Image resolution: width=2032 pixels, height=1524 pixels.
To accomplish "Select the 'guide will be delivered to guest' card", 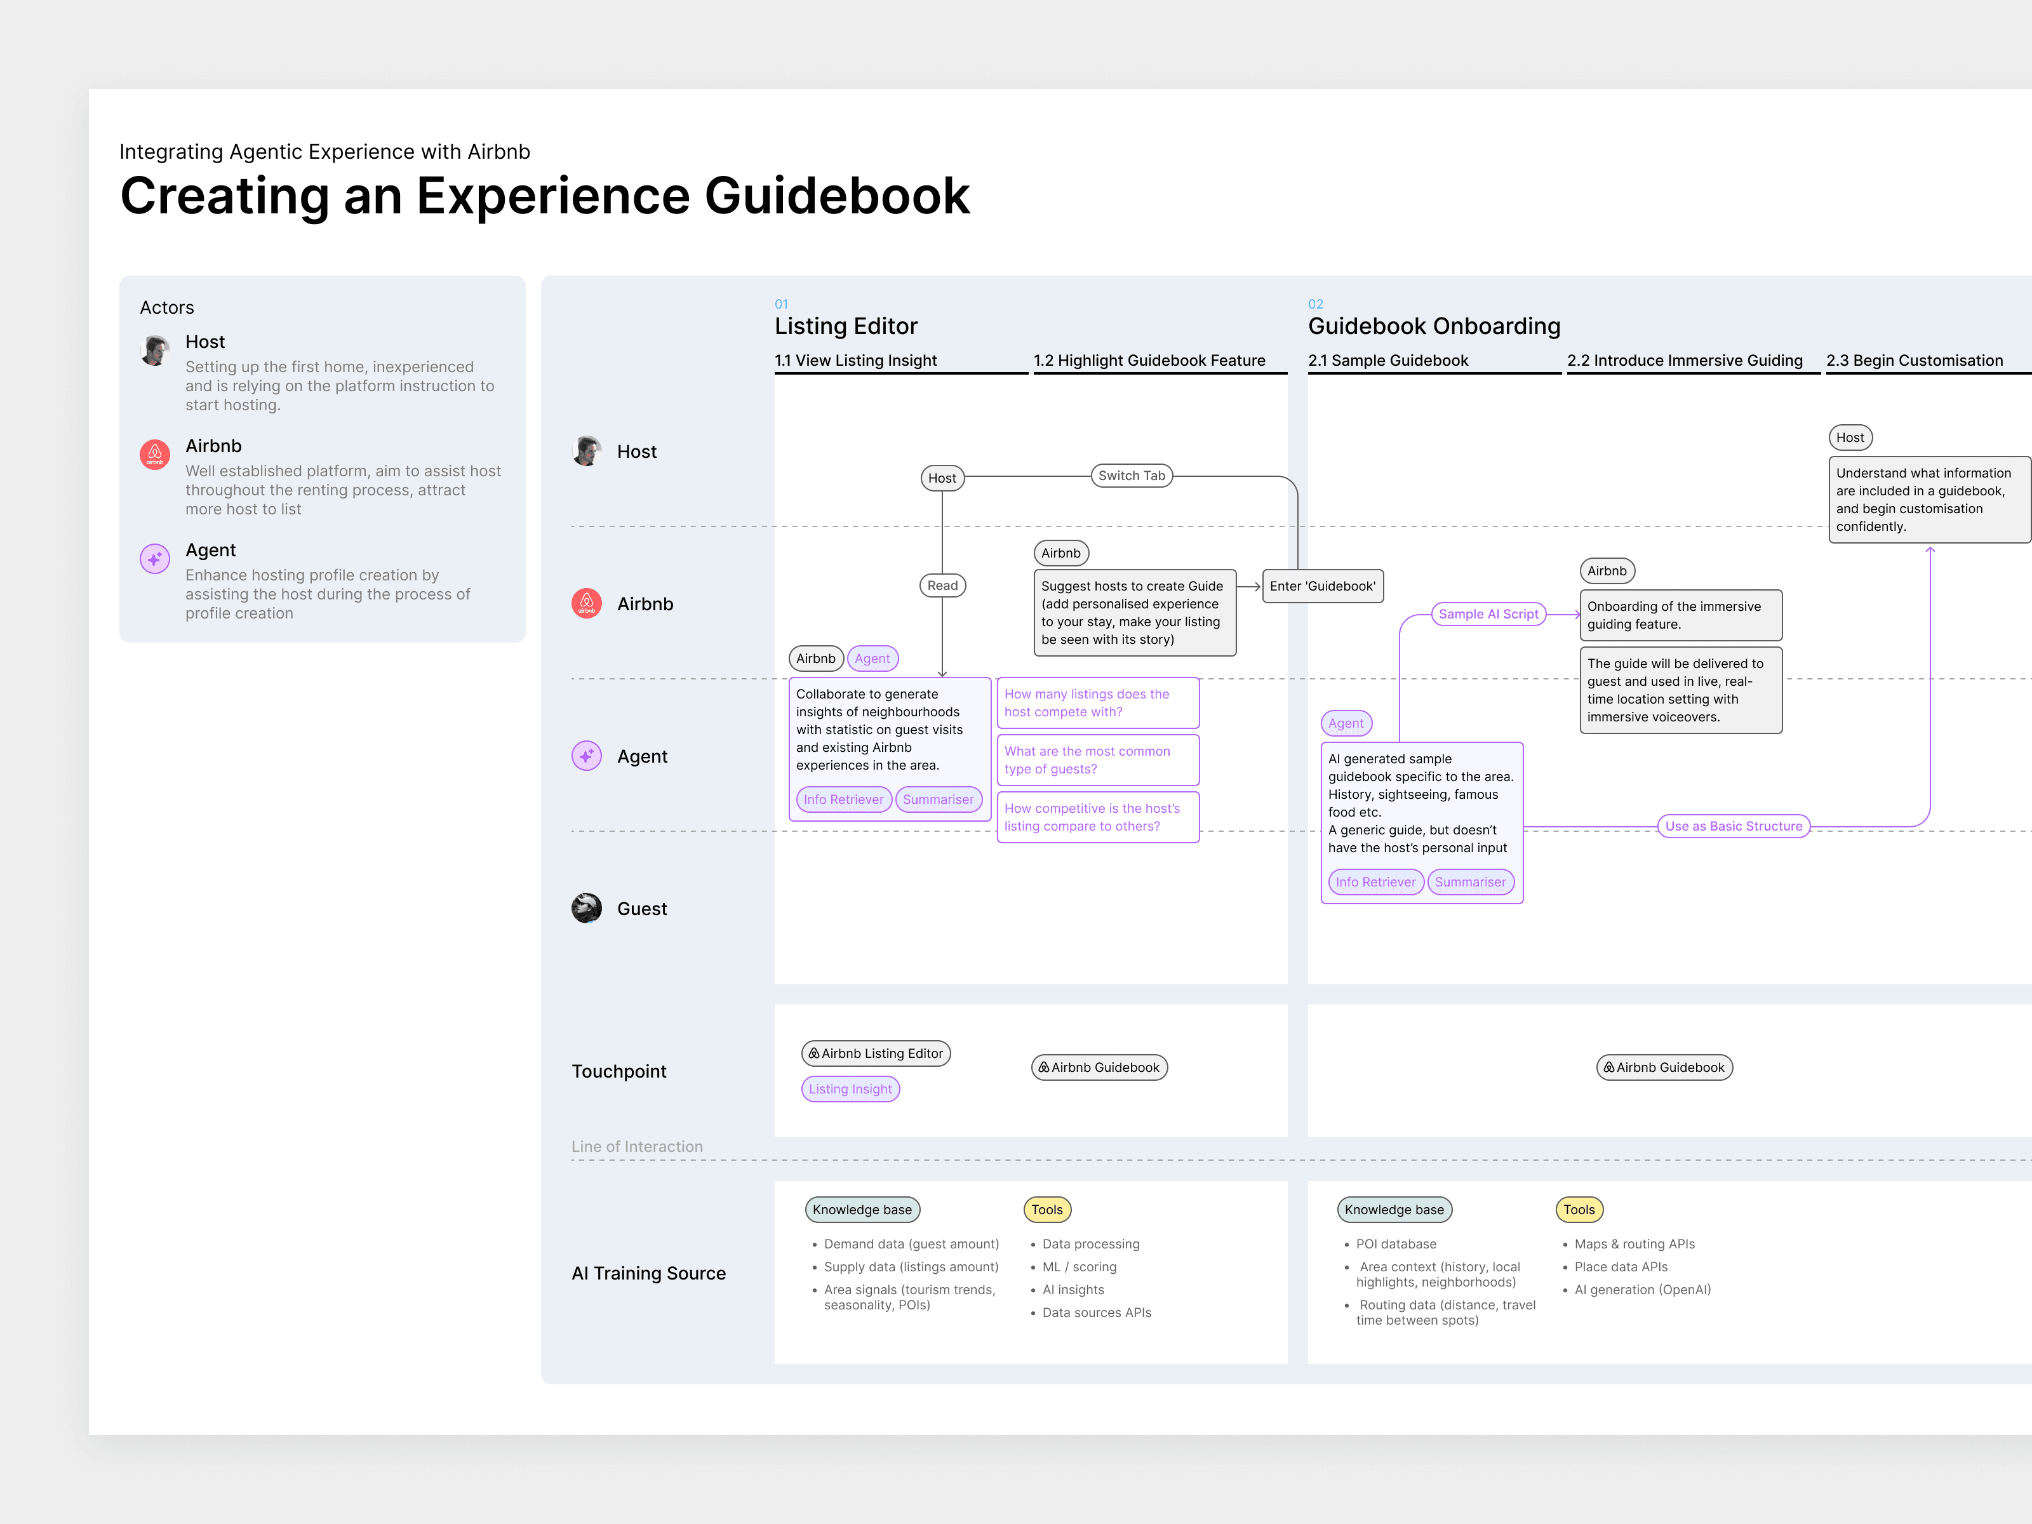I will tap(1680, 690).
